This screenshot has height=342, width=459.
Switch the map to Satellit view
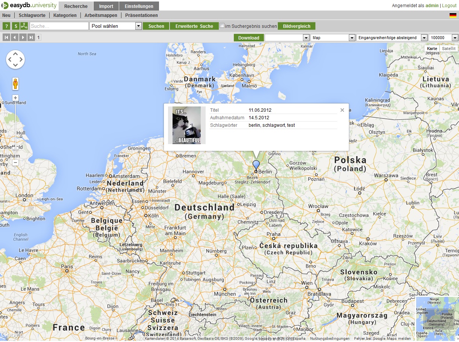(x=448, y=49)
